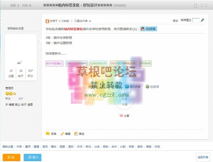213x162 pixels.
Task: Click the 107 积分 count in the avatar card
Action: pyautogui.click(x=30, y=73)
